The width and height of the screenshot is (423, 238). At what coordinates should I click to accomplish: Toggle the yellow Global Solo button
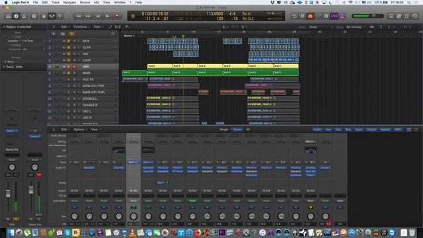[x=71, y=34]
